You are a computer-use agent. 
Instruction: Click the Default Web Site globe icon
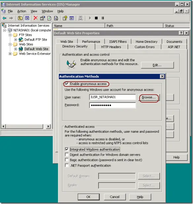click(21, 49)
